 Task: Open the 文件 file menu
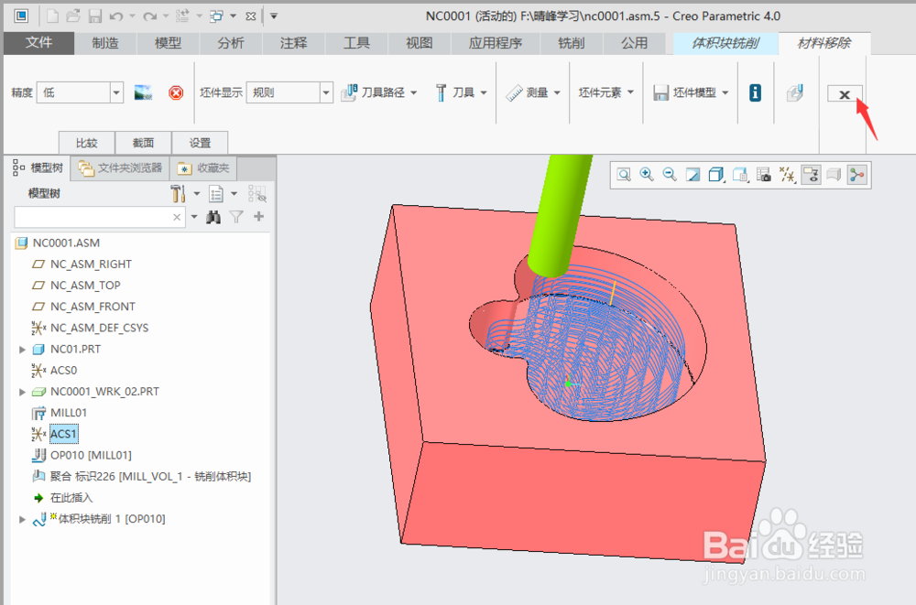coord(38,43)
